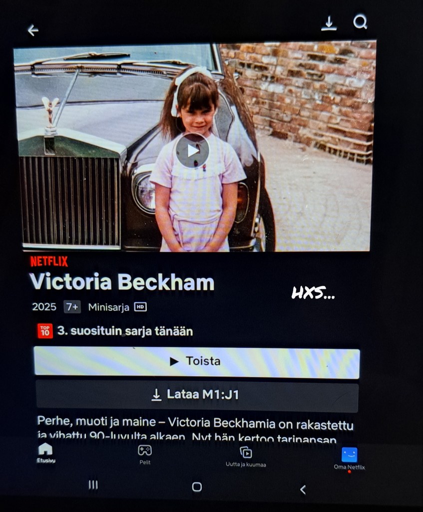Open downloads via the top download icon
The height and width of the screenshot is (512, 423).
coord(329,23)
